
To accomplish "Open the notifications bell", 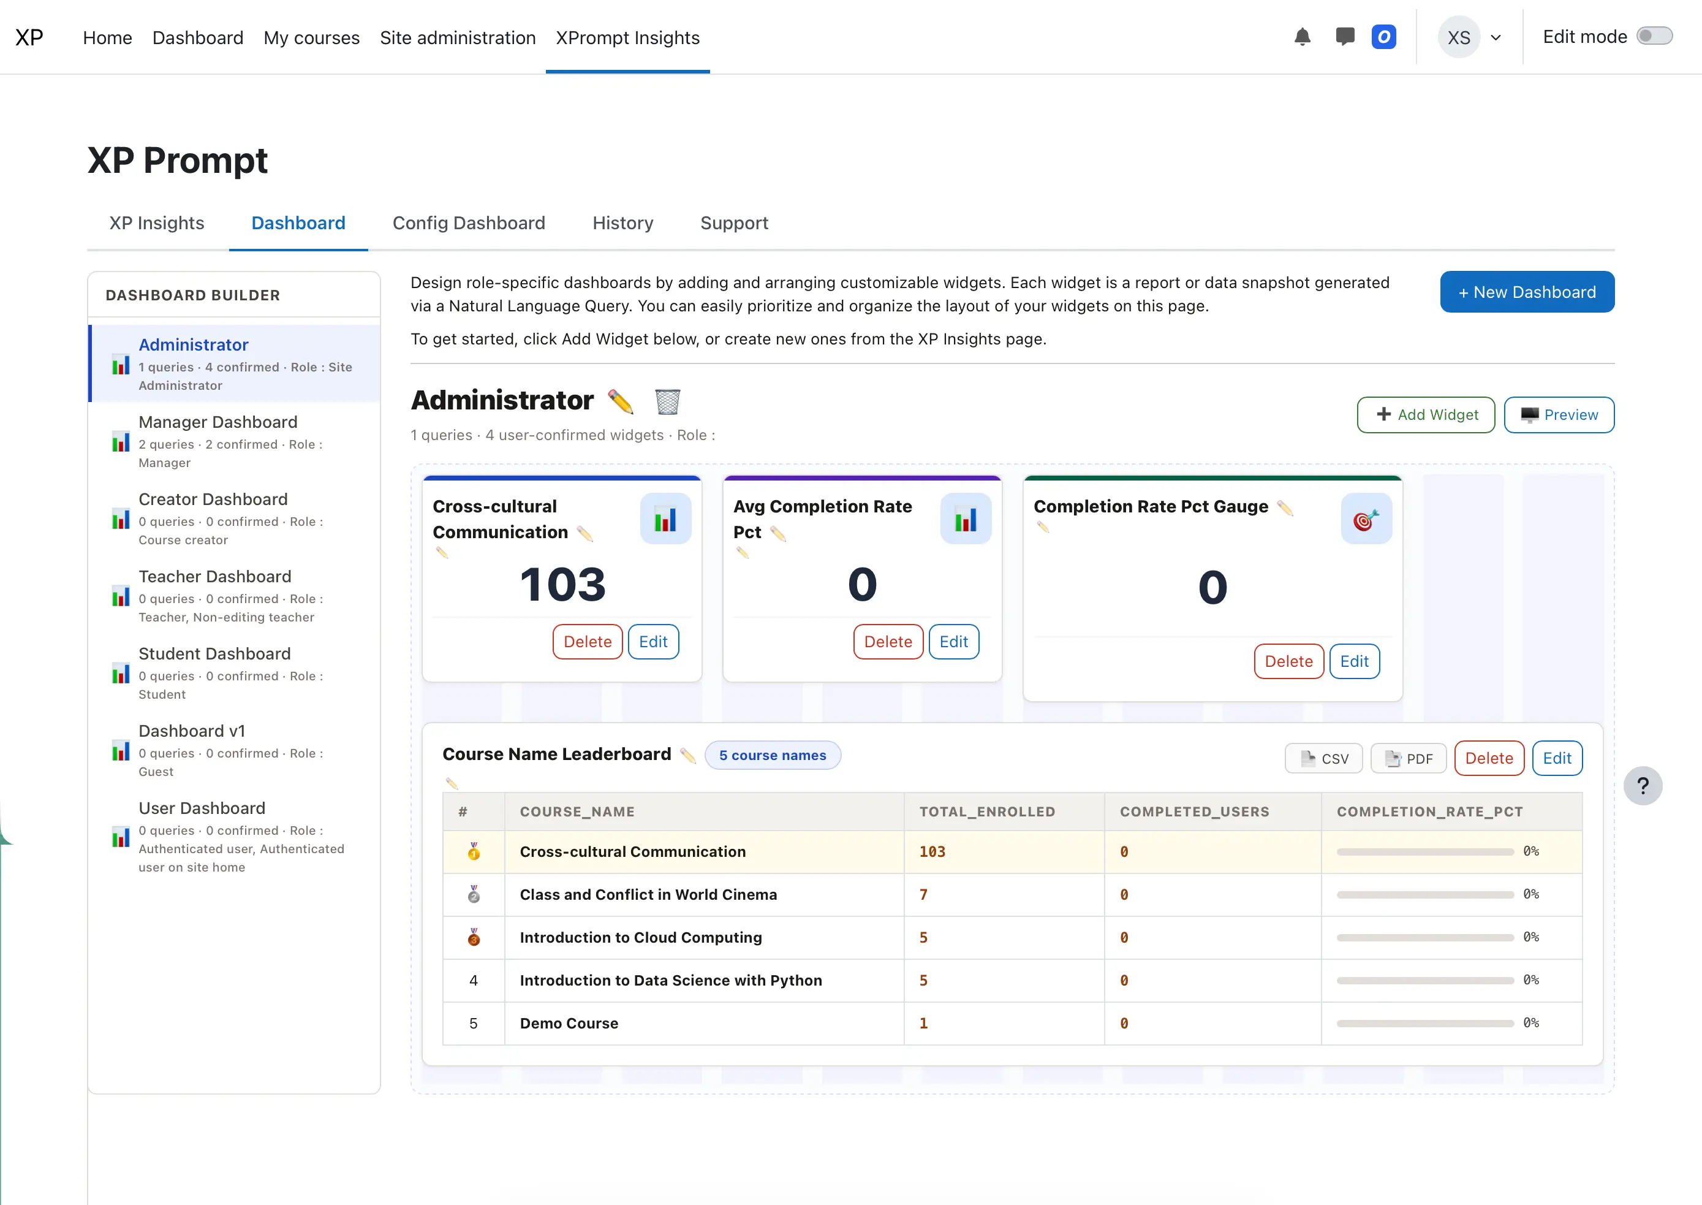I will (1303, 37).
